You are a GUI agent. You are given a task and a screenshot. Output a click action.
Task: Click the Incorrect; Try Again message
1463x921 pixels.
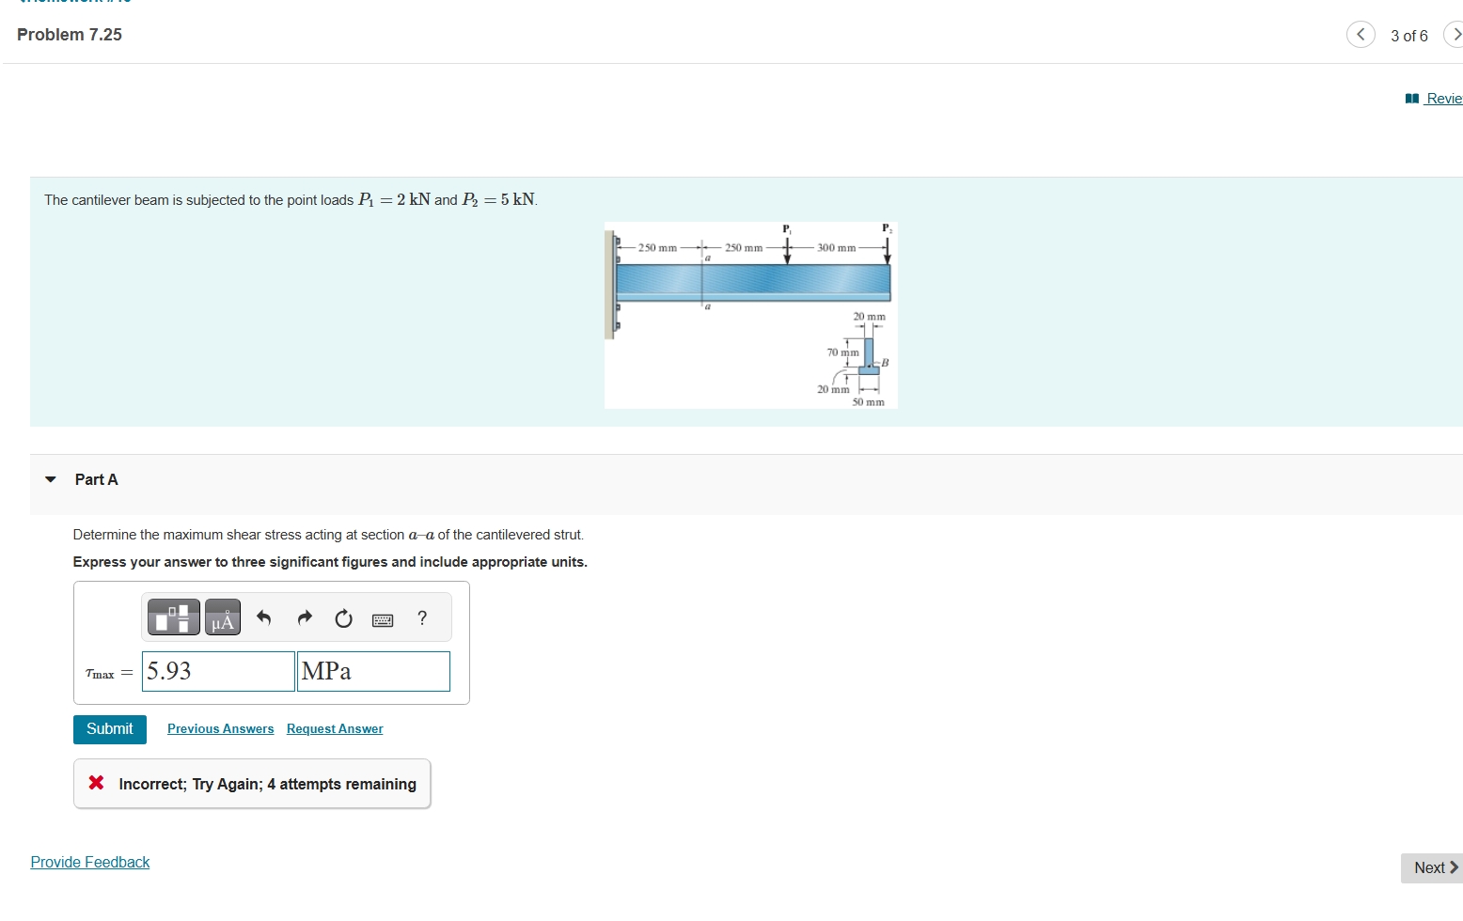tap(252, 784)
